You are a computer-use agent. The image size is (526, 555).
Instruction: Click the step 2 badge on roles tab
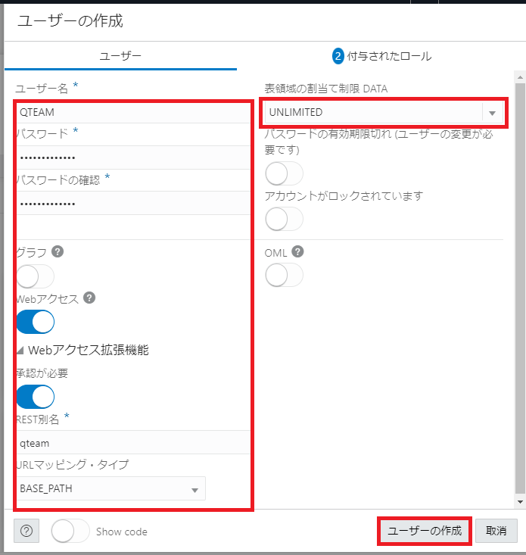click(338, 56)
